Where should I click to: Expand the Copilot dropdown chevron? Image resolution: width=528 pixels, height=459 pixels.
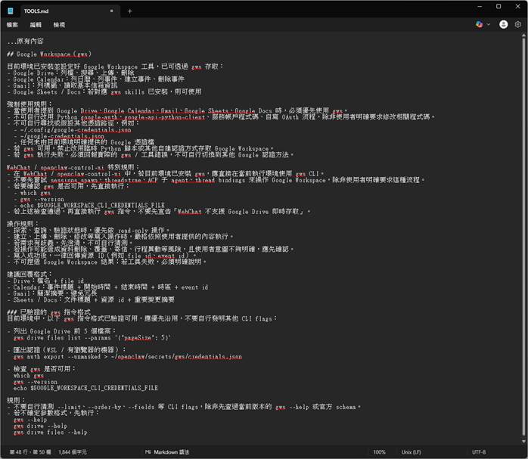click(488, 24)
